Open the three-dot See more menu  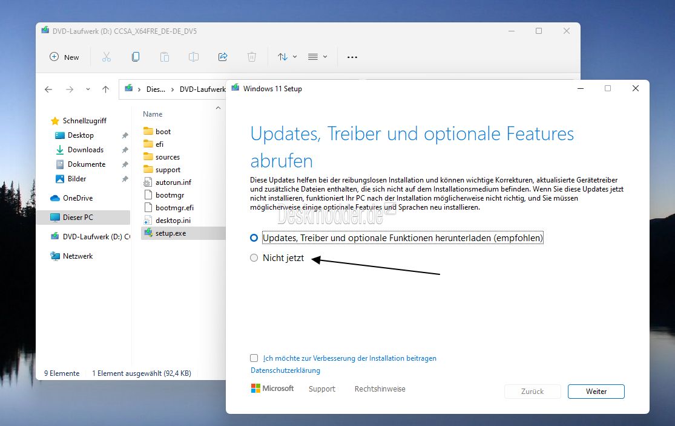point(352,57)
